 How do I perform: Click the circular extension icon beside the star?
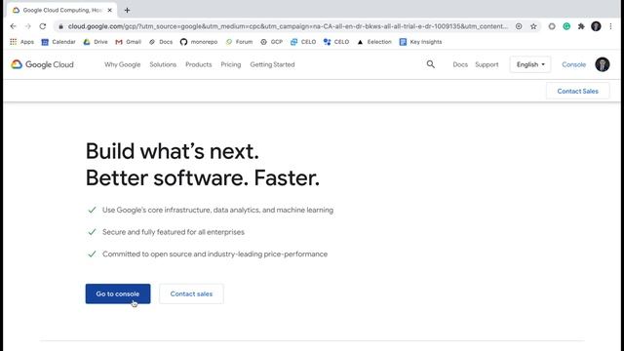click(552, 26)
